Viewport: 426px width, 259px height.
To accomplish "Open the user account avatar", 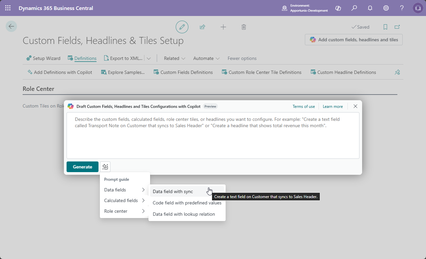I will coord(418,8).
